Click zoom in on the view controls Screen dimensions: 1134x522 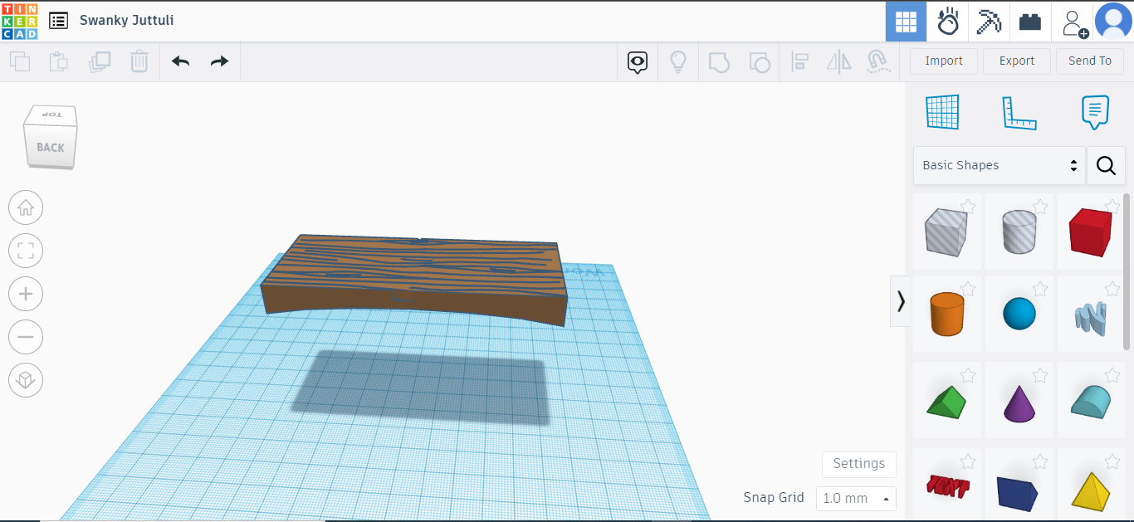point(26,294)
